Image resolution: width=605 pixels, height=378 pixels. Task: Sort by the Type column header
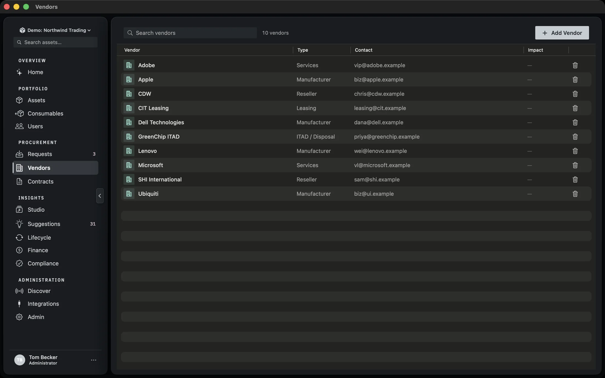pyautogui.click(x=302, y=50)
